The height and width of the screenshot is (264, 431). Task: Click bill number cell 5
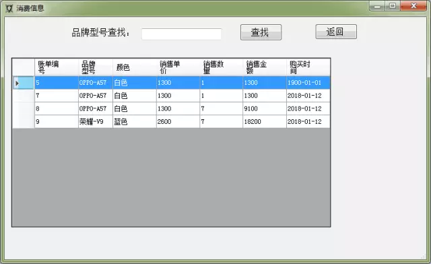click(57, 83)
